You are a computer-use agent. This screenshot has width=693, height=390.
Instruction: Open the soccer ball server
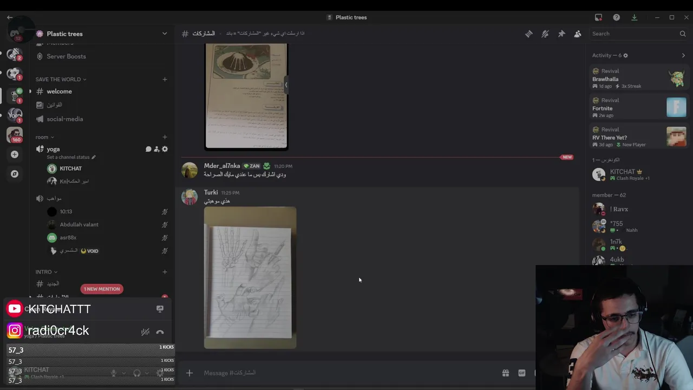click(15, 74)
